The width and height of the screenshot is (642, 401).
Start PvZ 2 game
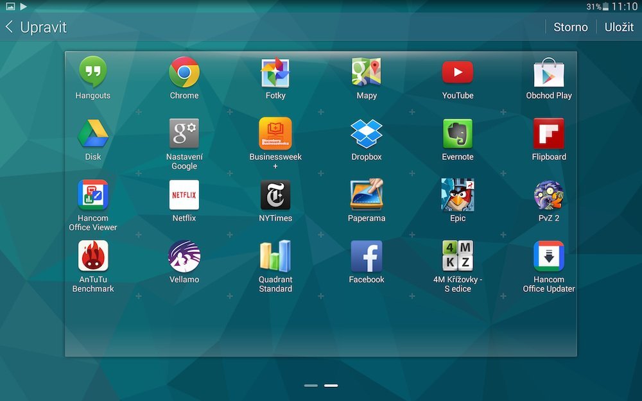[549, 194]
